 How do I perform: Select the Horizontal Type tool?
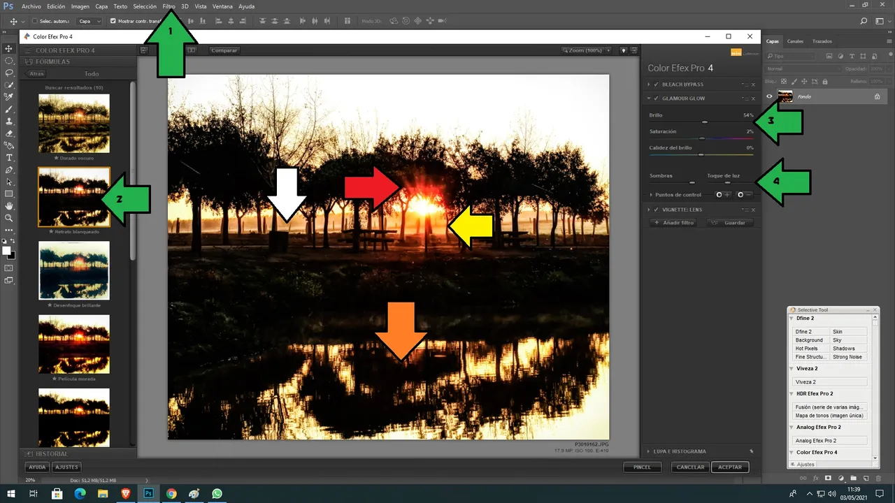(9, 158)
